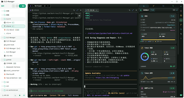
Task: Switch to the sliders tab in right panel
Action: point(173,6)
